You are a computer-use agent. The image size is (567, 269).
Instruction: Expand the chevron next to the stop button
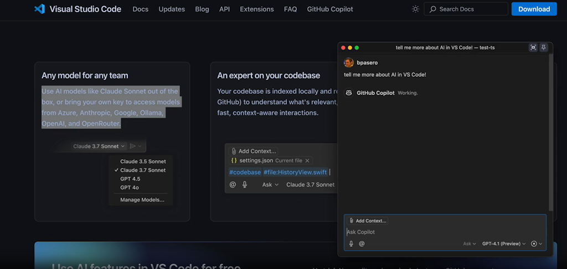coord(541,244)
